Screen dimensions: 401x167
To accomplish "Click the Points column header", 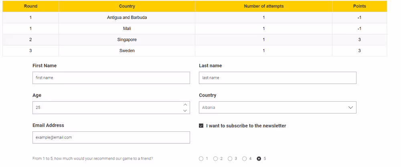I will [359, 6].
